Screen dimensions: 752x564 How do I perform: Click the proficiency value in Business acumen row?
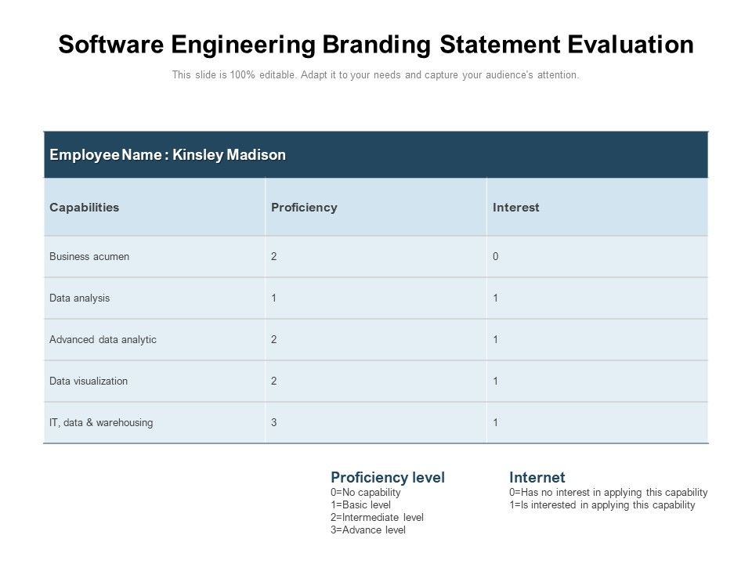[x=274, y=257]
